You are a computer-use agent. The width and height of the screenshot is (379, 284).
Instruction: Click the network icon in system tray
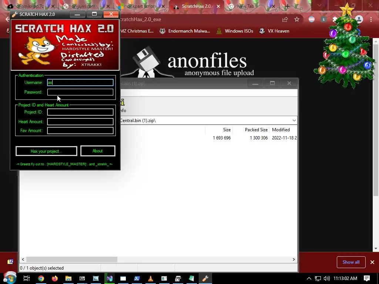318,278
